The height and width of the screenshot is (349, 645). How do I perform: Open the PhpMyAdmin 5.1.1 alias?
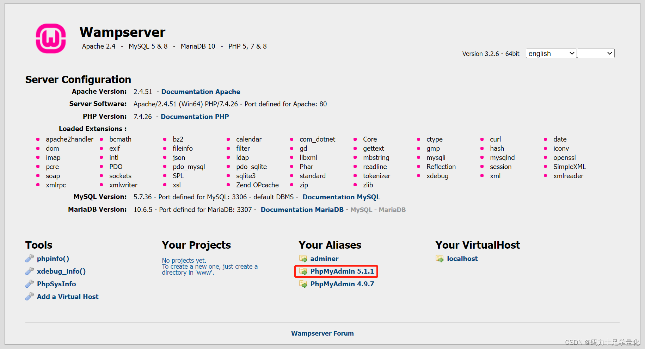tap(342, 271)
